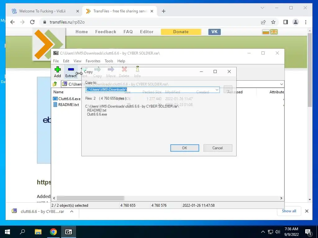
Task: Select Clutt6.6.6.exe file in 7-Zip list
Action: tap(67, 99)
